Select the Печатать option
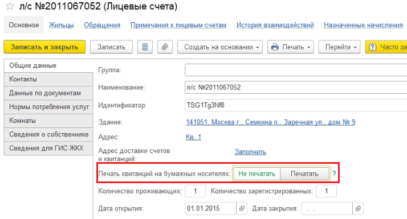The width and height of the screenshot is (407, 219). click(304, 173)
